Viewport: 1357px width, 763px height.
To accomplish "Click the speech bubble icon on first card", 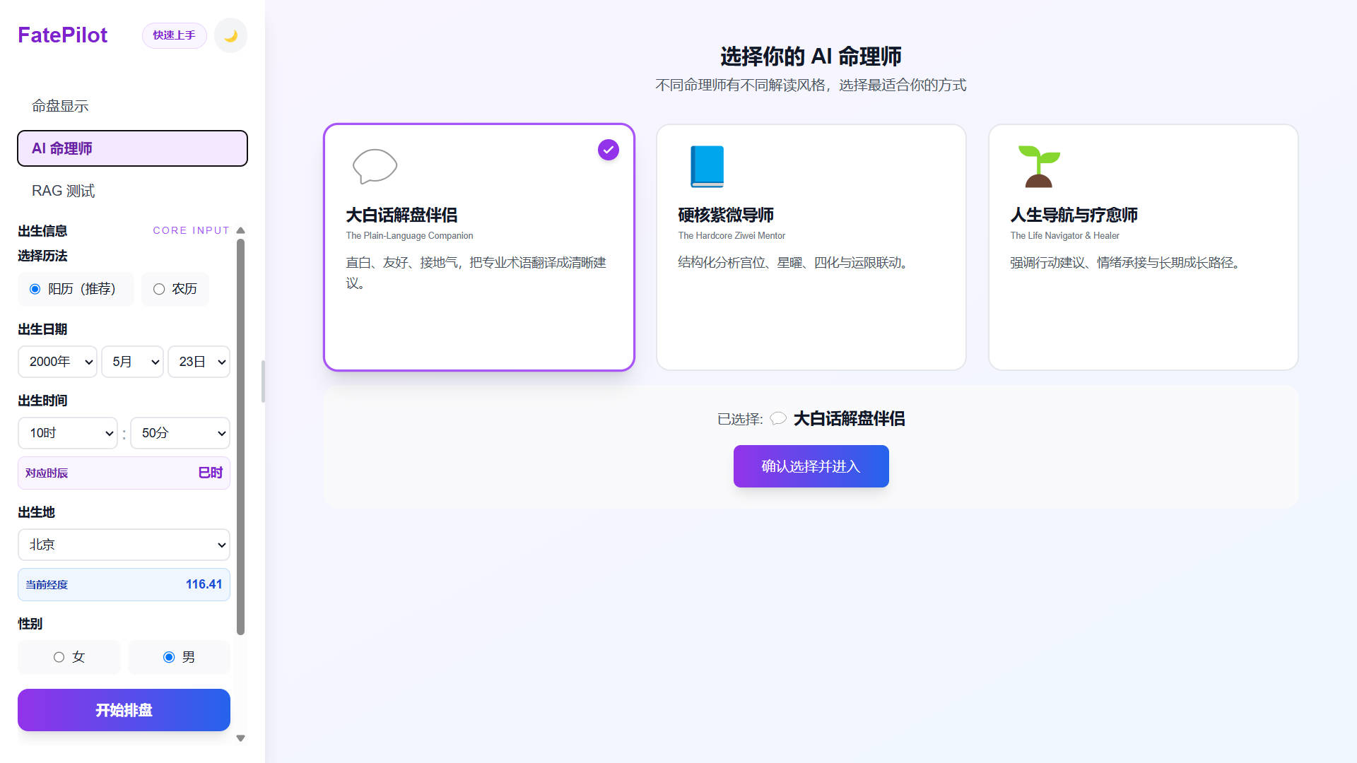I will (375, 166).
